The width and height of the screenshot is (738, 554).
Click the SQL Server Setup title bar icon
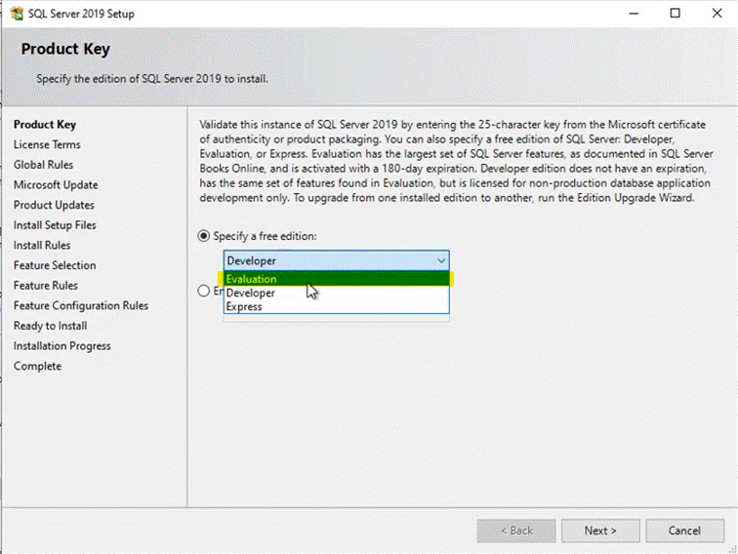17,14
